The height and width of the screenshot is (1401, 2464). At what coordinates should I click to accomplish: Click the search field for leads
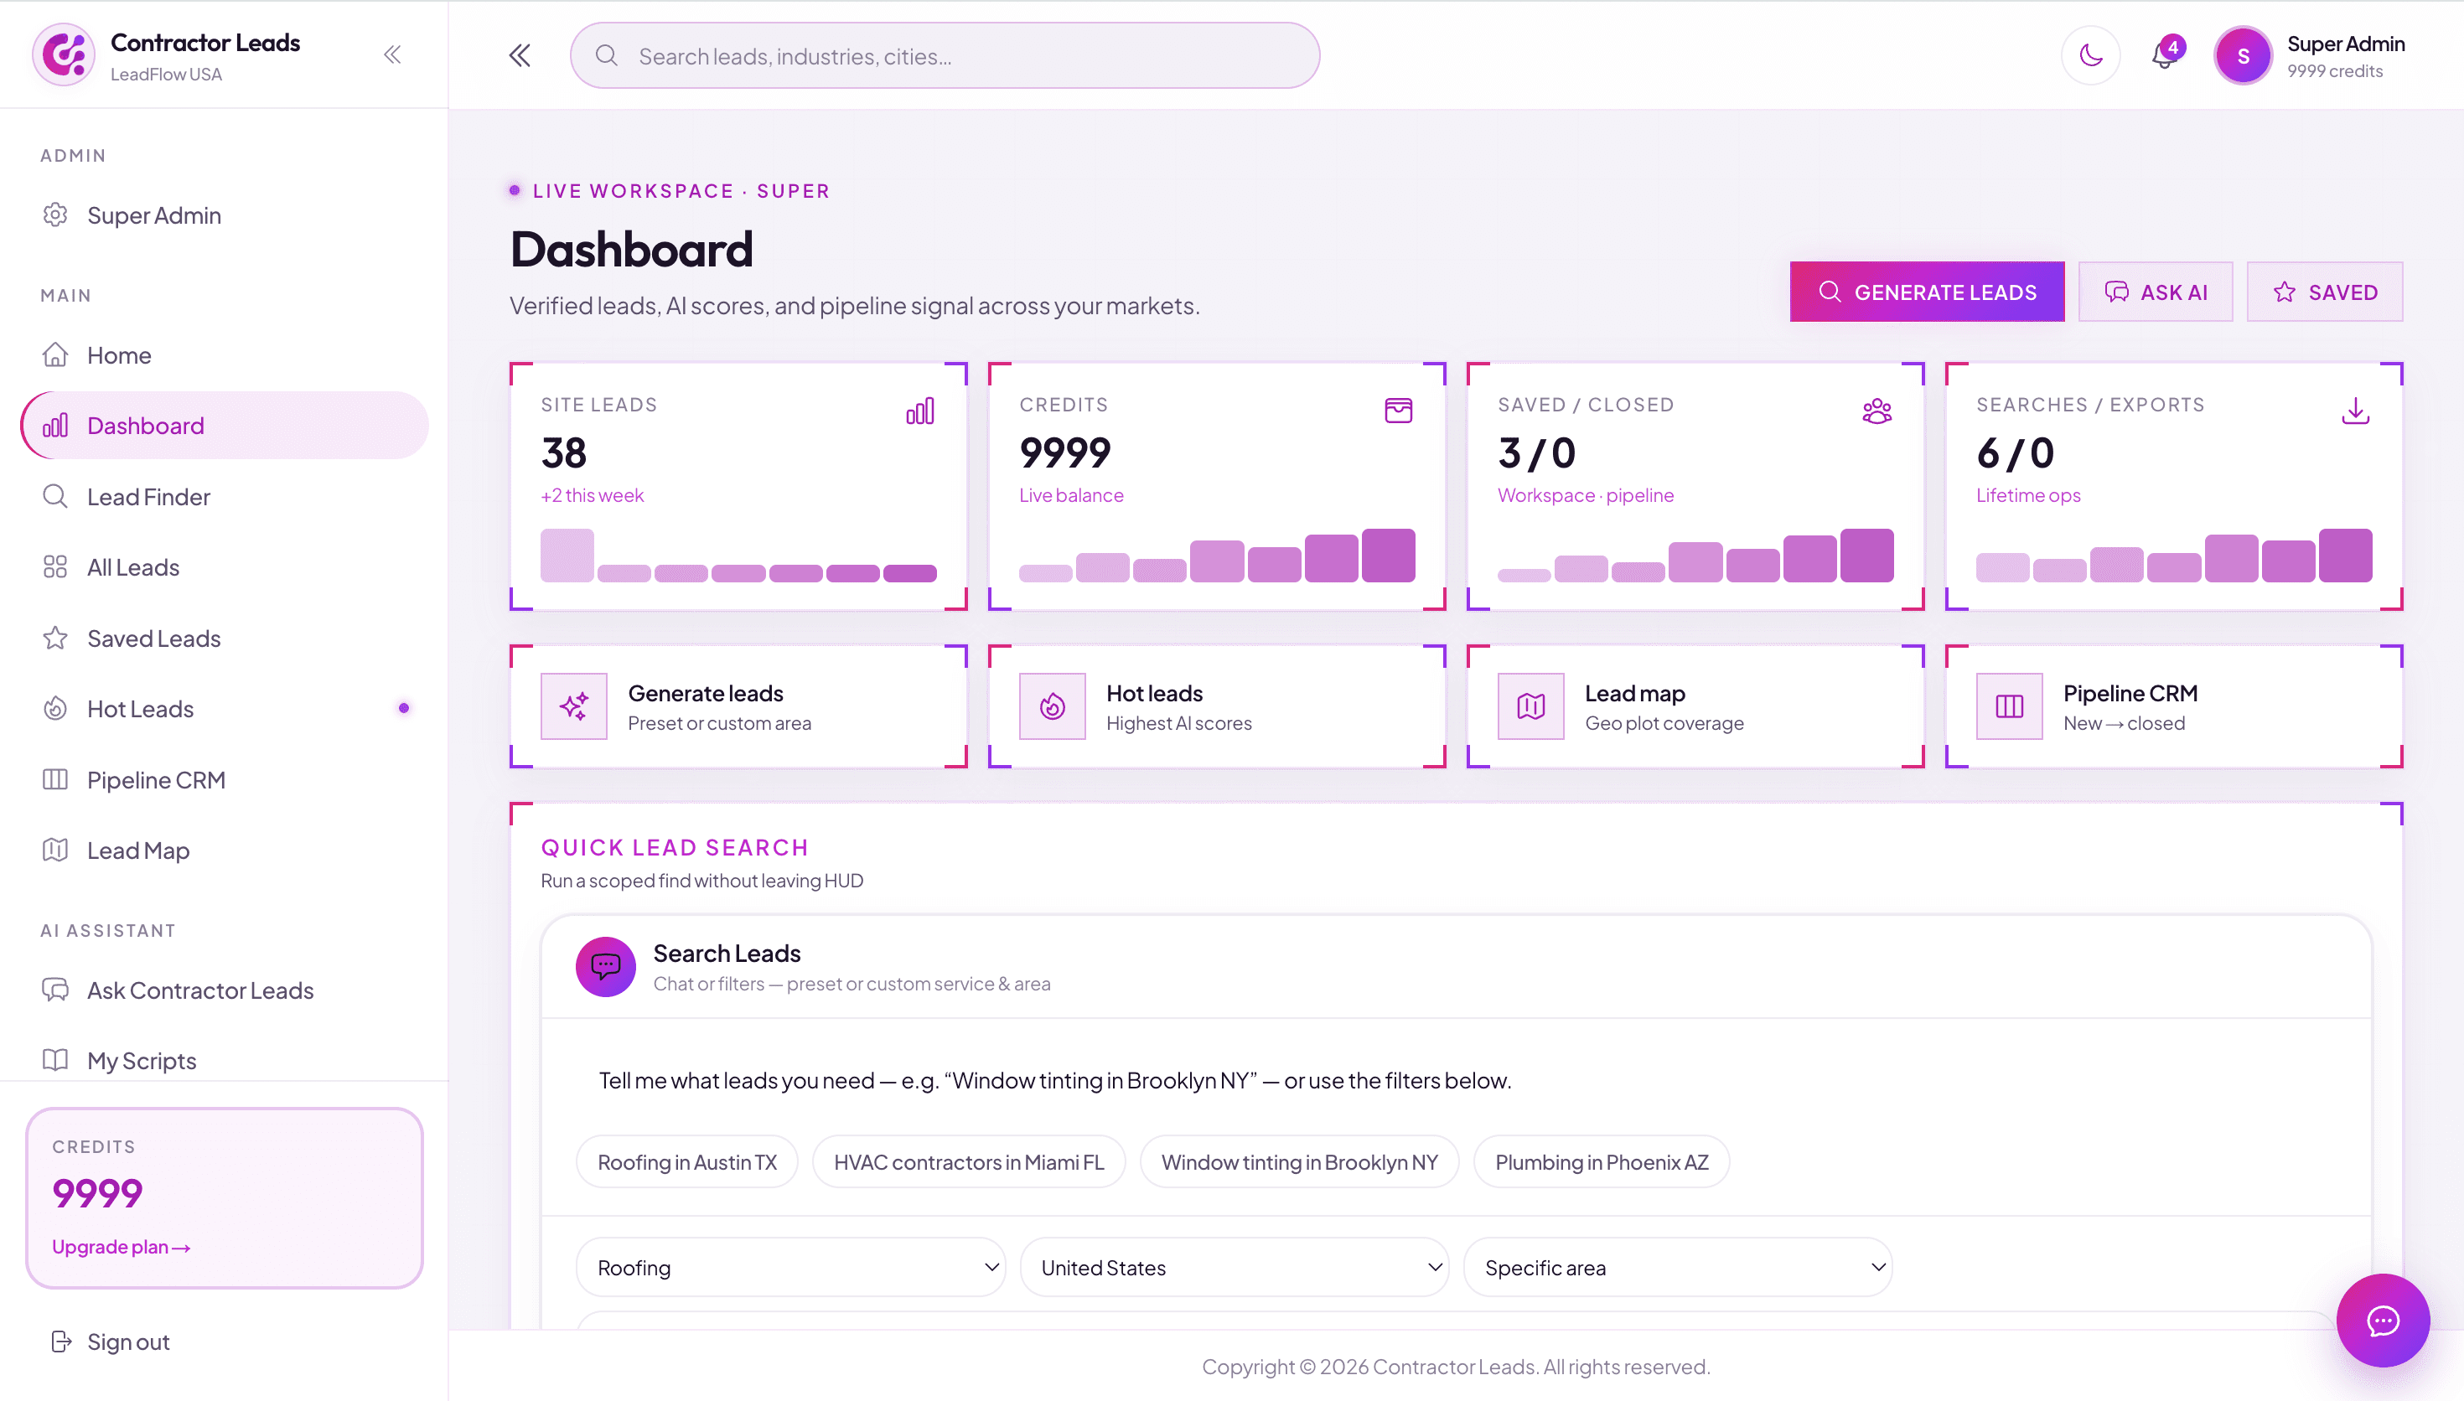(x=944, y=56)
